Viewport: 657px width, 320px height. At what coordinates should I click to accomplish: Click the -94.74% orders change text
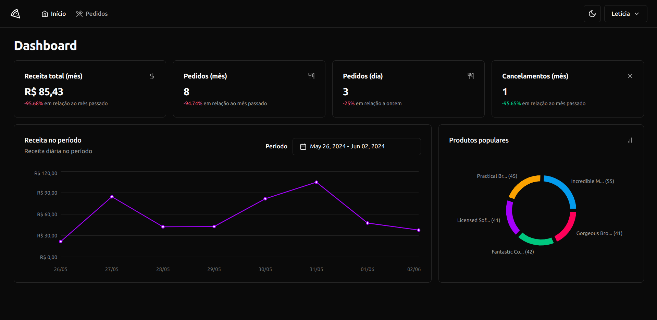click(x=193, y=103)
